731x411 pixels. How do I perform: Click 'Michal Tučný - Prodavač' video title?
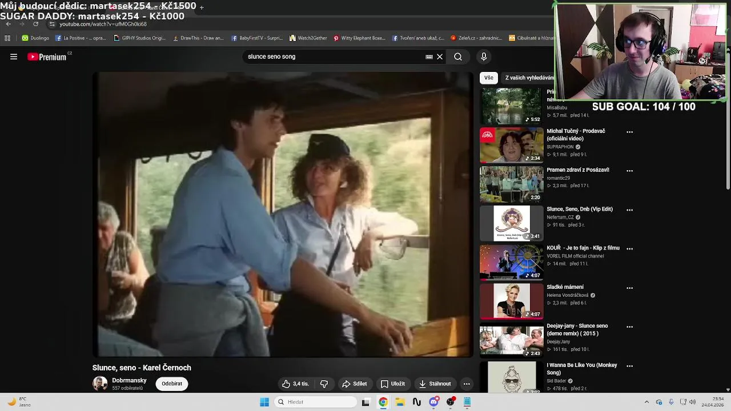(576, 135)
